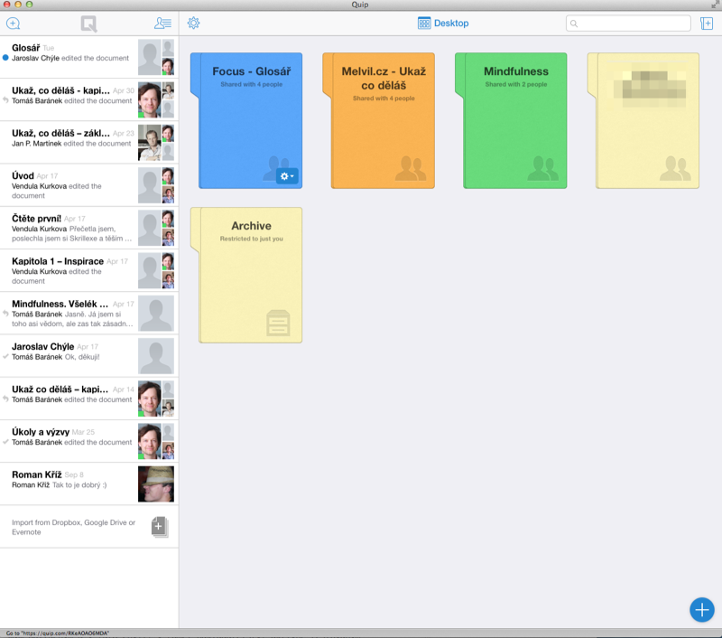The image size is (722, 638).
Task: Open the Melvil.cz - Ukaž co děláš folder
Action: click(382, 122)
